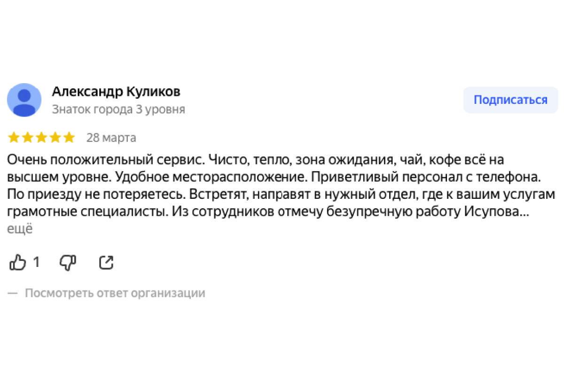Click the review date 28 марта

pyautogui.click(x=111, y=138)
